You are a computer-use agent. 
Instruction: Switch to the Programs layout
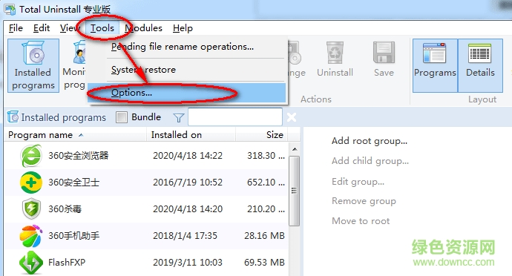click(435, 65)
